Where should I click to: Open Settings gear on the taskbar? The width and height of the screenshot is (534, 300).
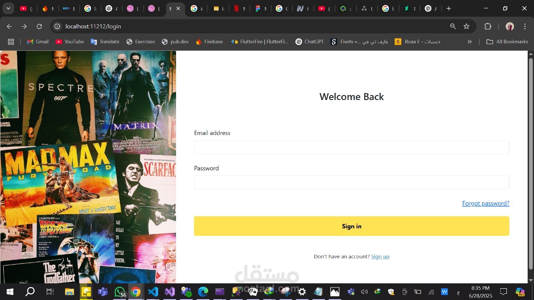pos(302,292)
